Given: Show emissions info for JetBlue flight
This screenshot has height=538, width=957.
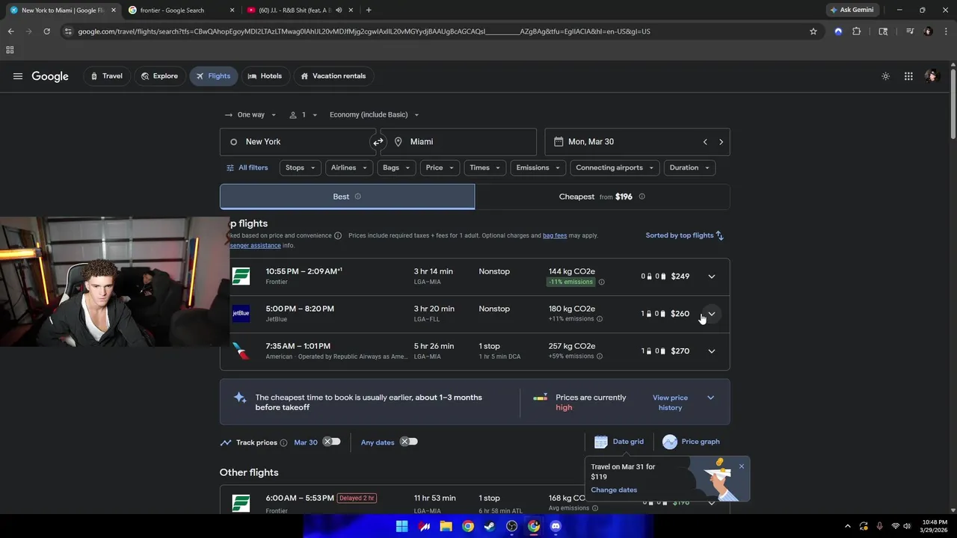Looking at the screenshot, I should (x=600, y=319).
